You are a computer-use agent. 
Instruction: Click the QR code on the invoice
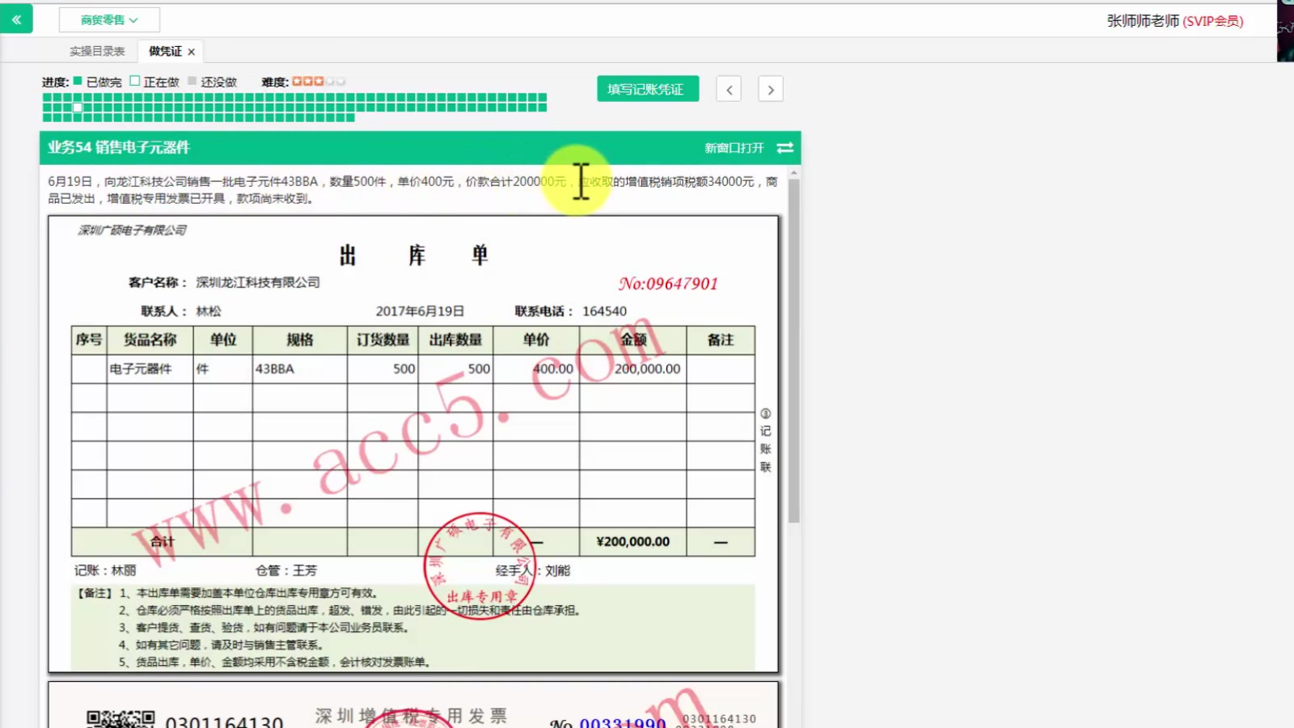click(x=121, y=719)
